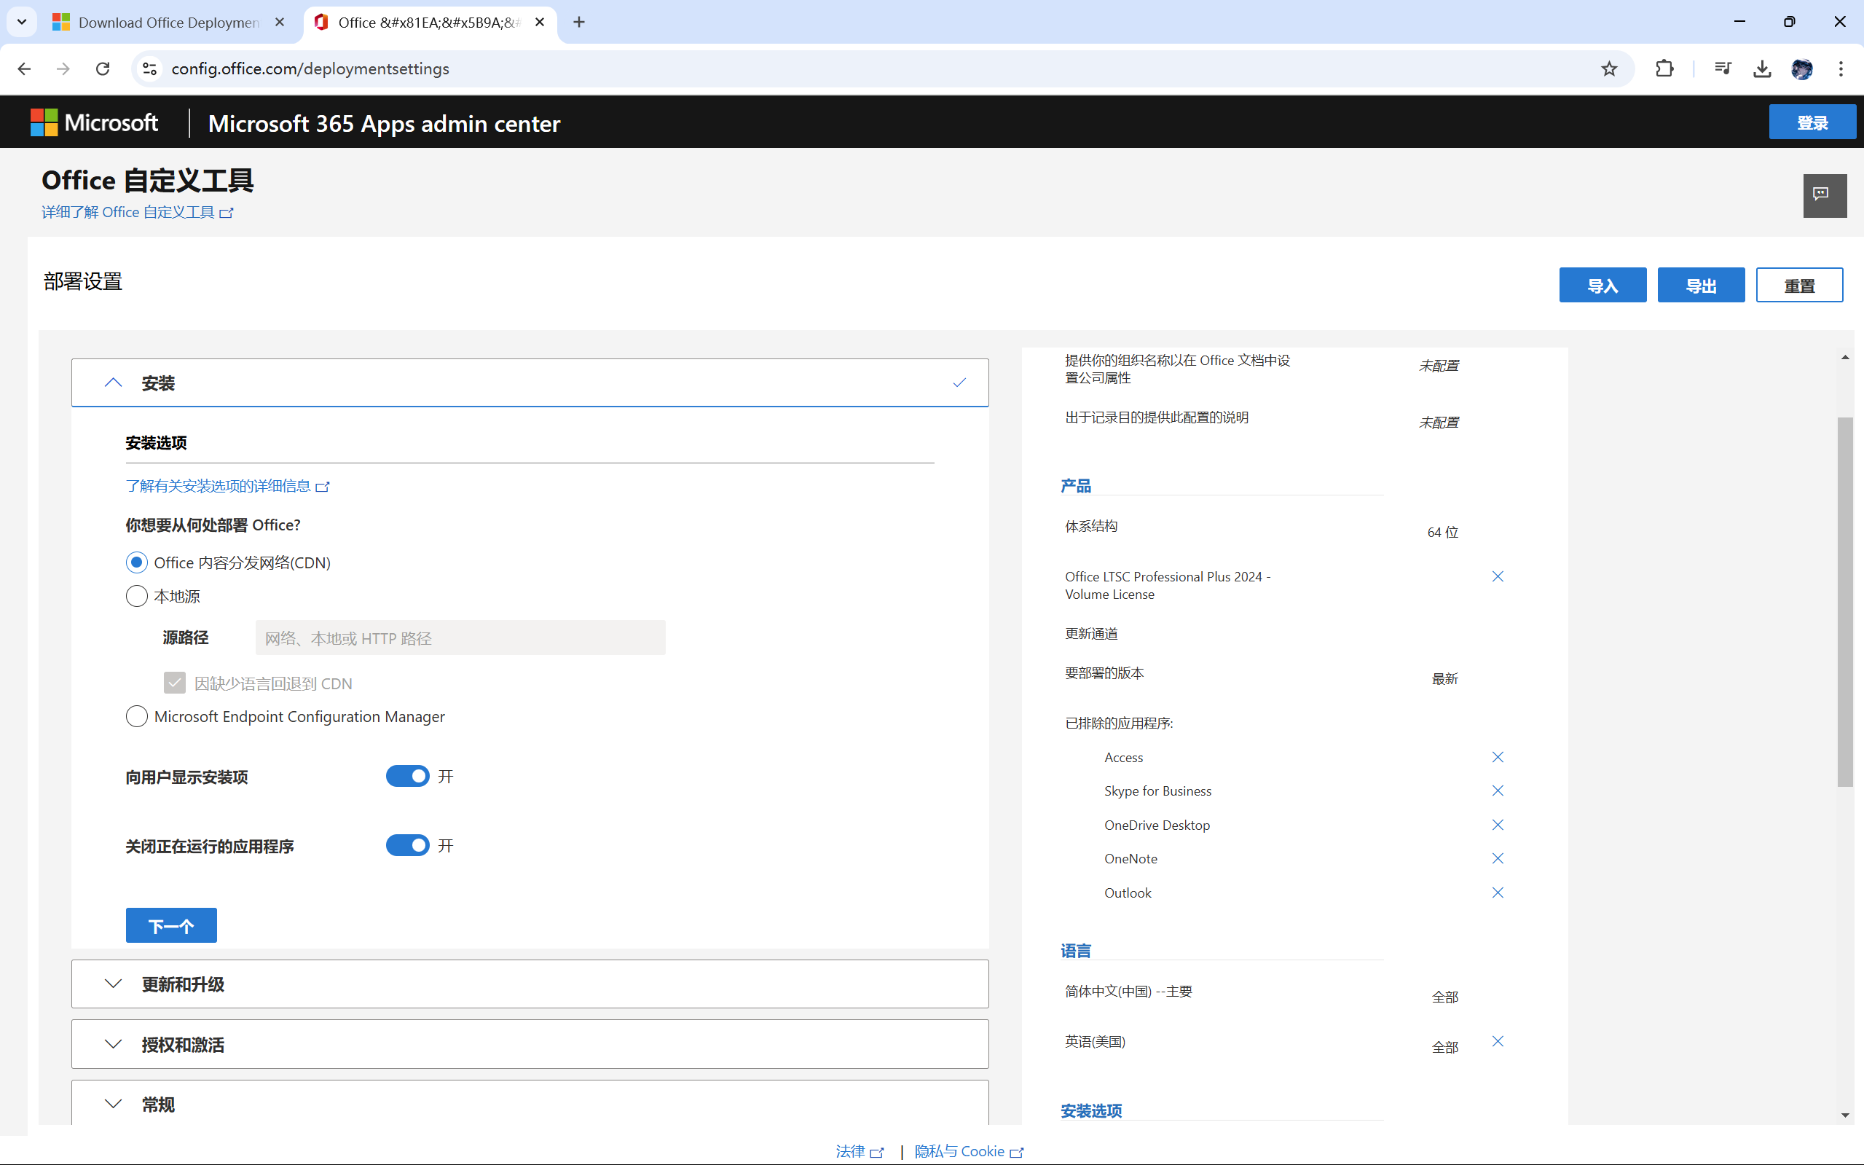This screenshot has width=1864, height=1165.
Task: Remove OneNote from excluded apps
Action: pyautogui.click(x=1498, y=858)
